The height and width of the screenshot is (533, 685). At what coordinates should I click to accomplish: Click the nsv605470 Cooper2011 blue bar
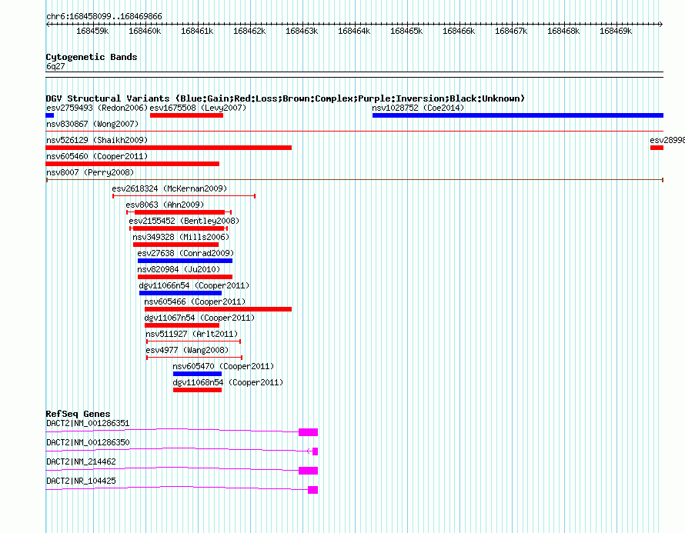pos(198,374)
